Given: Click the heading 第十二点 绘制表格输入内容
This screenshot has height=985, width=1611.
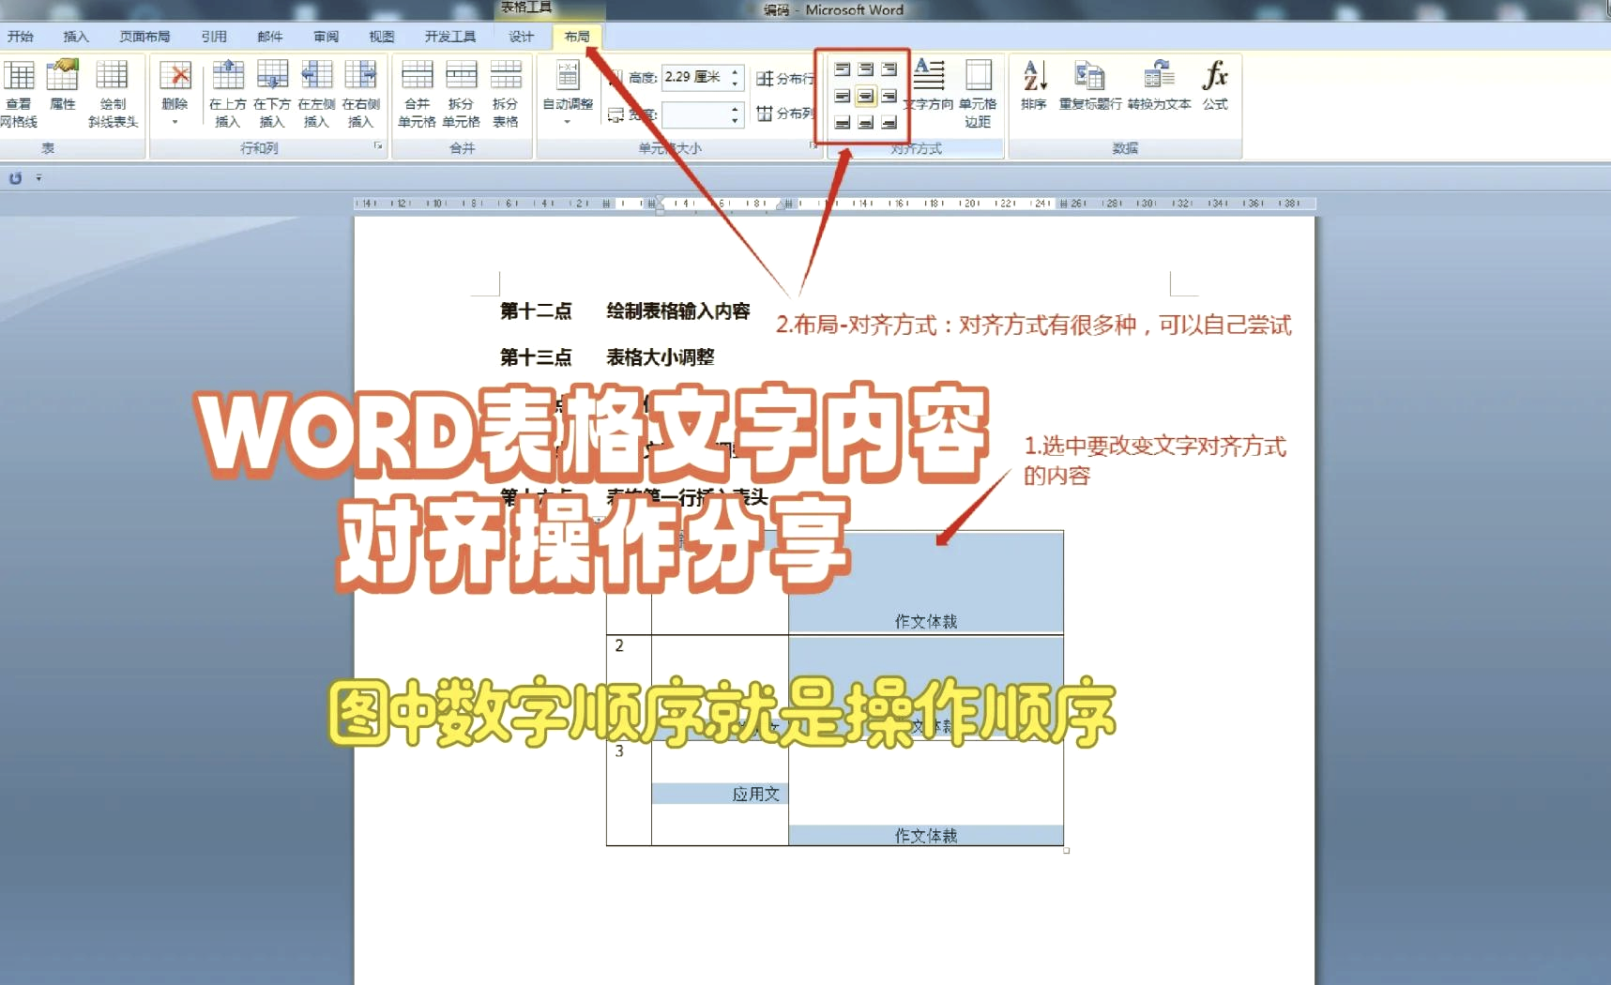Looking at the screenshot, I should pos(625,311).
